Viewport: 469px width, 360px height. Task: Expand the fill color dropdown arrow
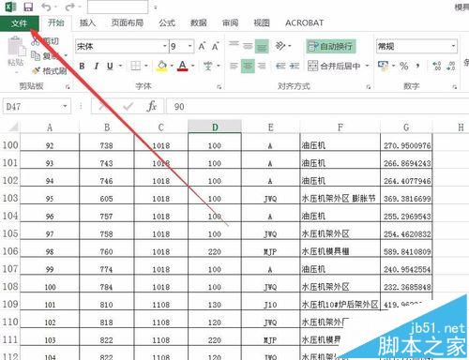[x=172, y=66]
